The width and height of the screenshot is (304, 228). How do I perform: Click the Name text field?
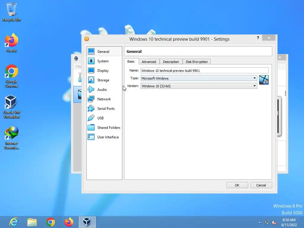click(x=205, y=70)
